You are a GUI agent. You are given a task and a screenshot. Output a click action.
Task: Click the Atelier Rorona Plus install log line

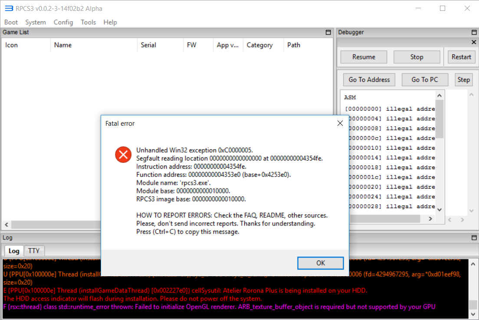click(x=185, y=291)
